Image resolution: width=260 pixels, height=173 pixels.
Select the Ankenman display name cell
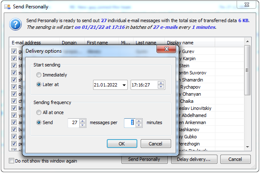click(x=197, y=122)
